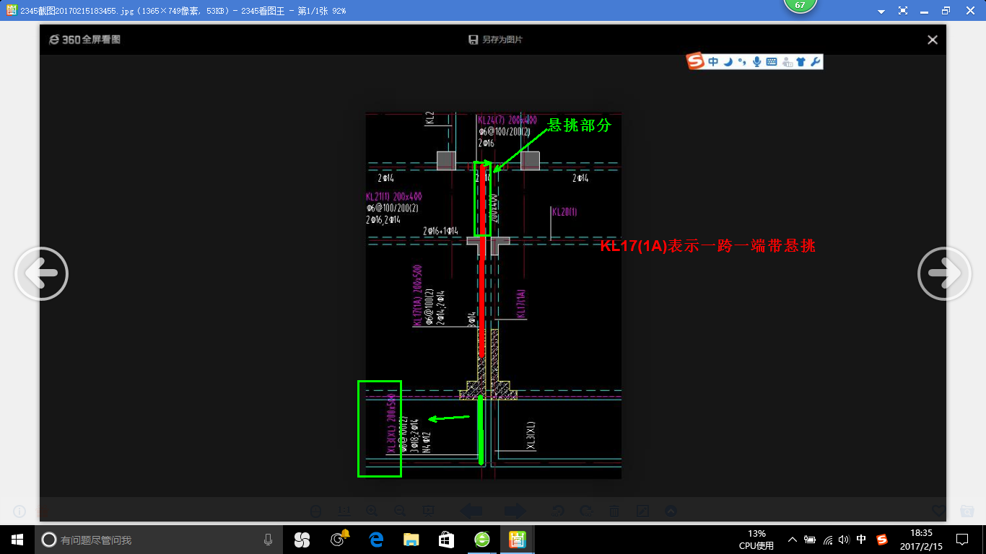Go to the next image with right arrow
This screenshot has height=554, width=986.
[x=944, y=273]
